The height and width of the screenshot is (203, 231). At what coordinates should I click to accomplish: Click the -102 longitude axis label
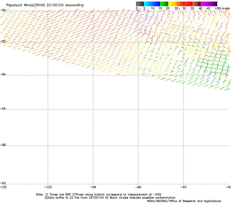(x=48, y=187)
